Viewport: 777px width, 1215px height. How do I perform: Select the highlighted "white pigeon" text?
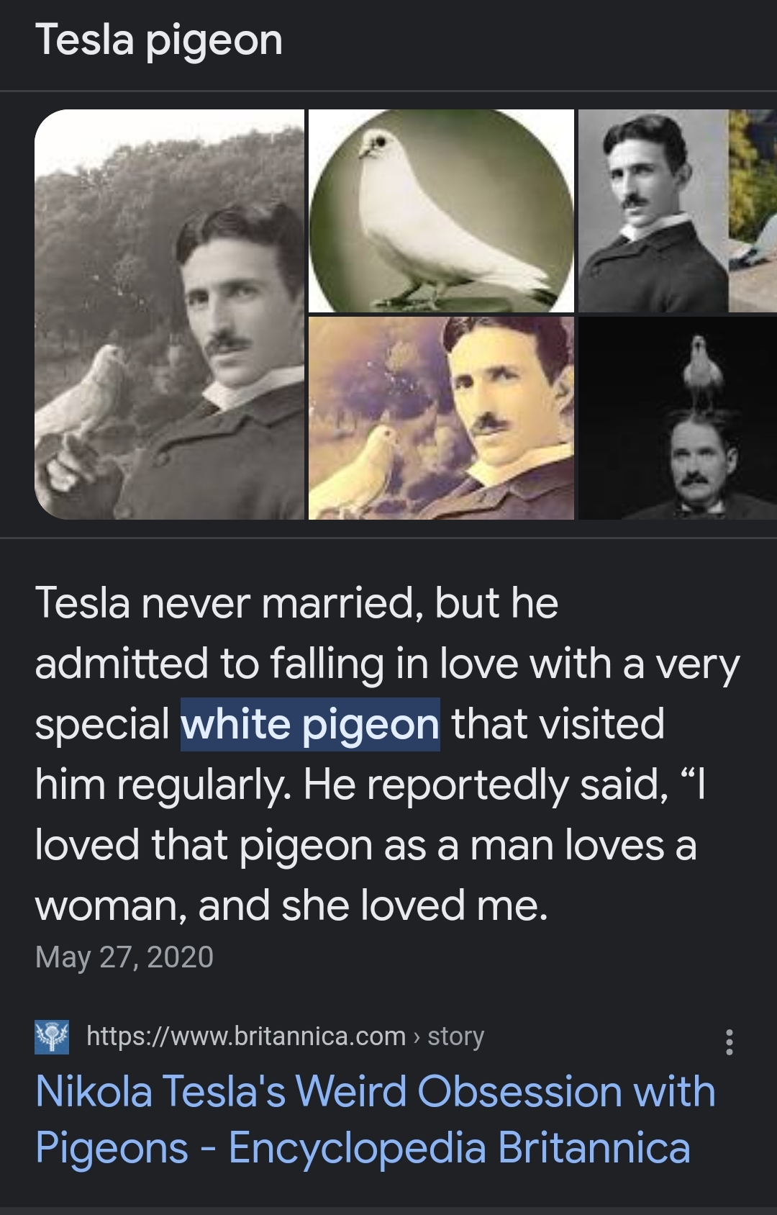pyautogui.click(x=310, y=724)
